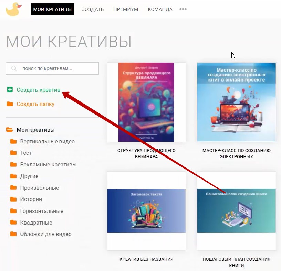Click the yellow duck logo
Screen dimensions: 281x271
coord(14,9)
